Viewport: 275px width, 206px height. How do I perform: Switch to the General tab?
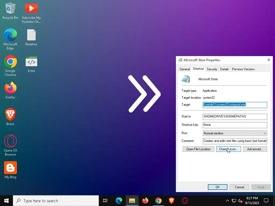[x=185, y=69]
